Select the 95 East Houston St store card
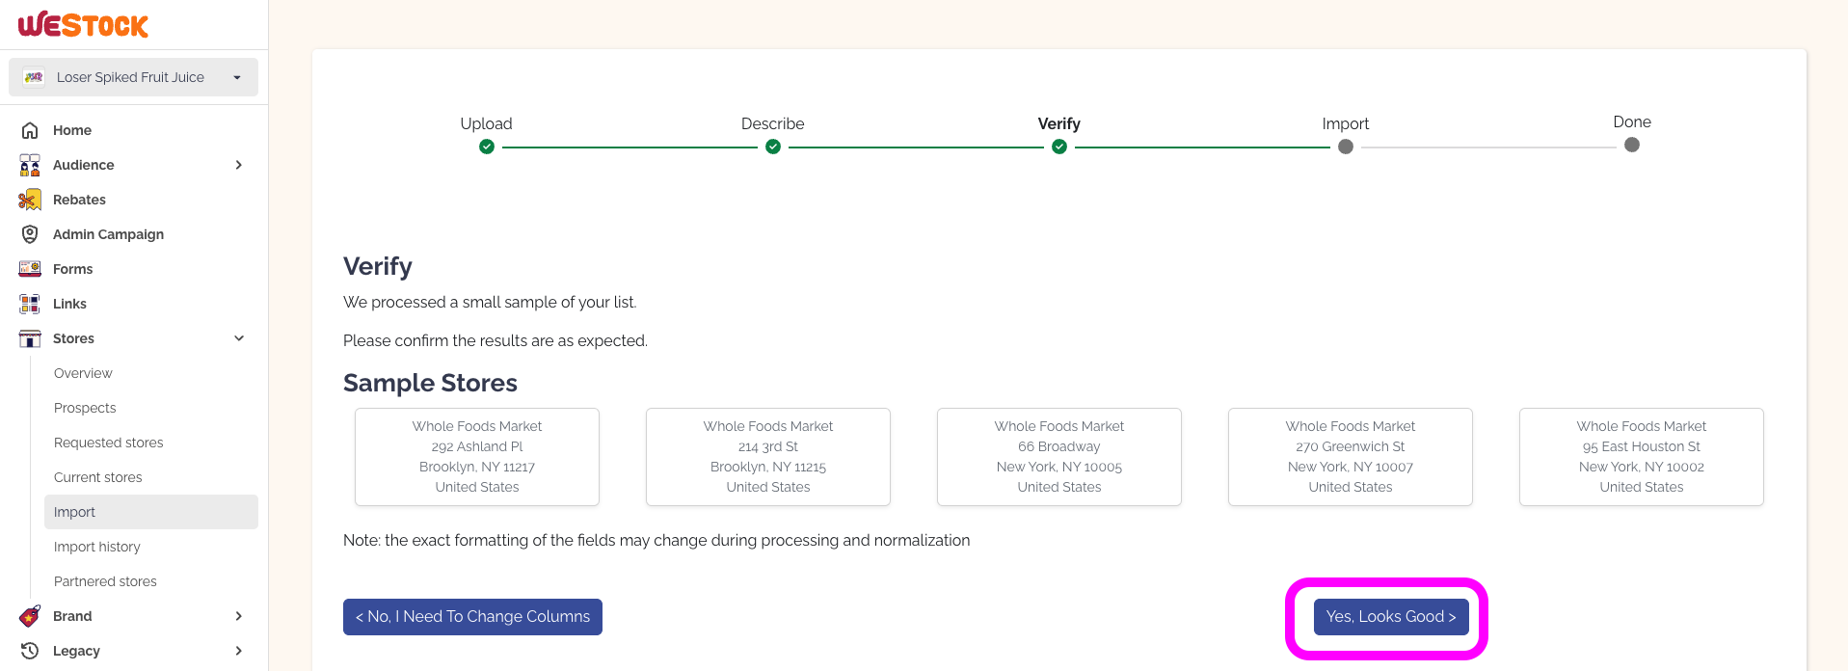Screen dimensions: 1848x671 point(1642,457)
